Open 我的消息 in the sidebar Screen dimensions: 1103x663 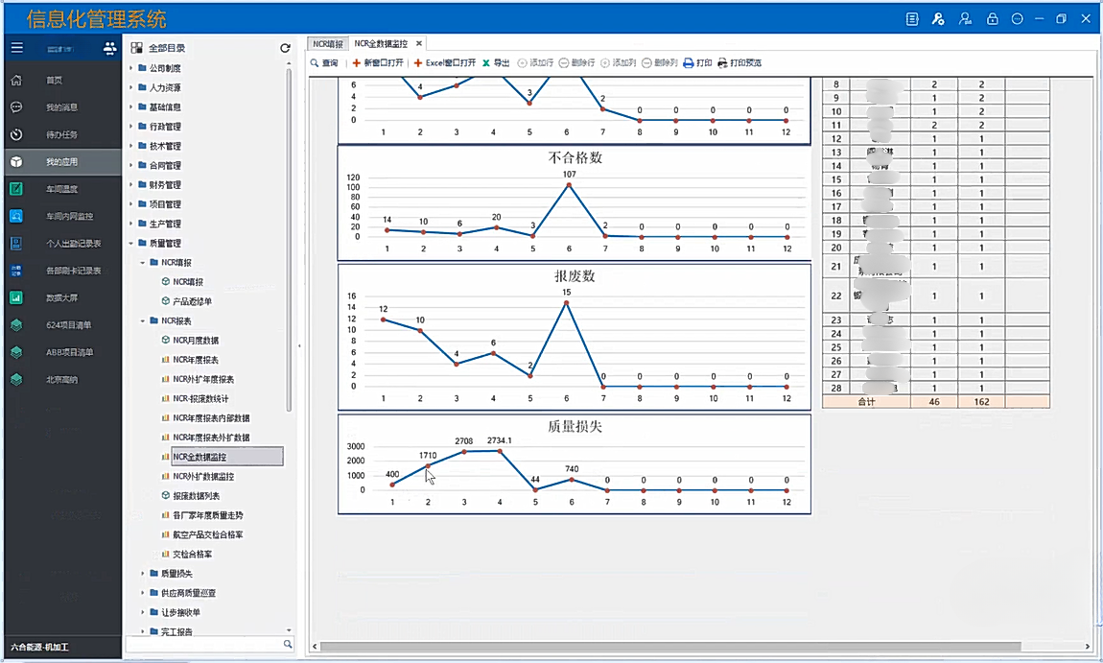pos(61,107)
